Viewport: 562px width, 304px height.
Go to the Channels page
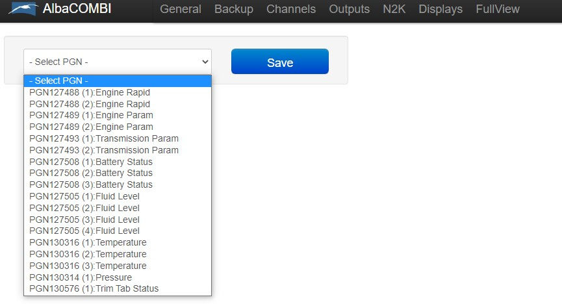291,9
